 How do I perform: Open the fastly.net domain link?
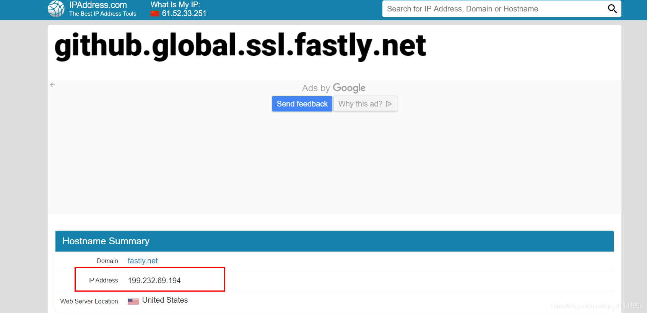[143, 261]
